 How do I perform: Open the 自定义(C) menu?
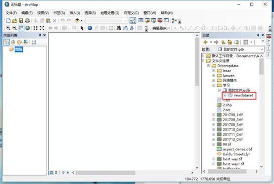pos(131,13)
